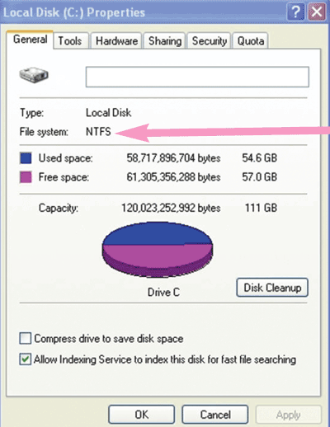
Task: Enable Compress drive to save disk space
Action: pos(26,338)
